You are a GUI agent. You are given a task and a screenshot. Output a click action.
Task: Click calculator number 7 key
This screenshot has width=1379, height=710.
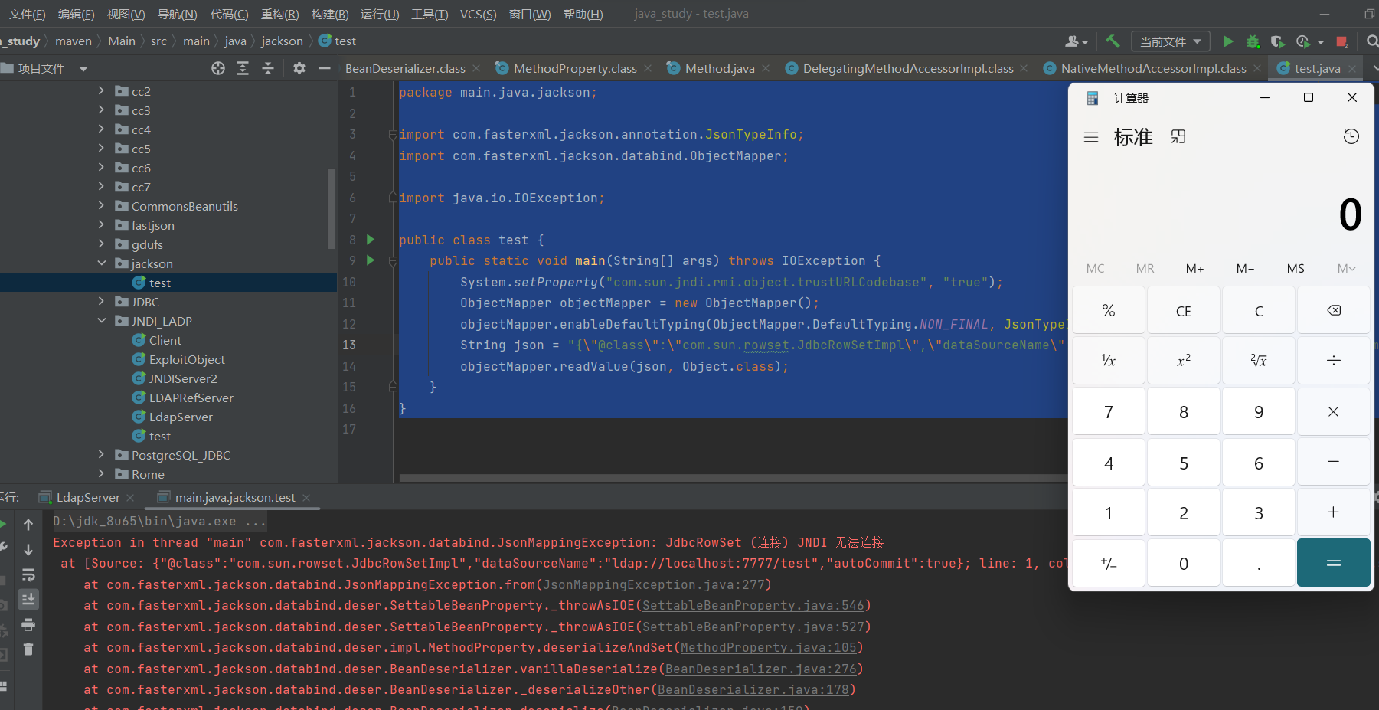[1109, 411]
